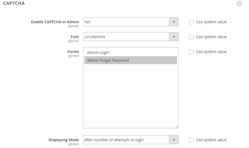This screenshot has height=148, width=249.
Task: Click empty area inside Forms multiselect box
Action: [131, 95]
